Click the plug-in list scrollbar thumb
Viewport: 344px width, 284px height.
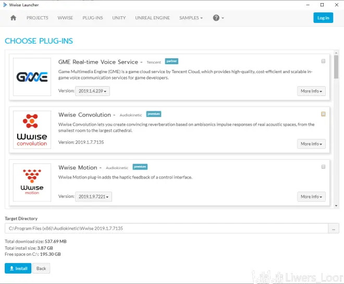[x=336, y=67]
